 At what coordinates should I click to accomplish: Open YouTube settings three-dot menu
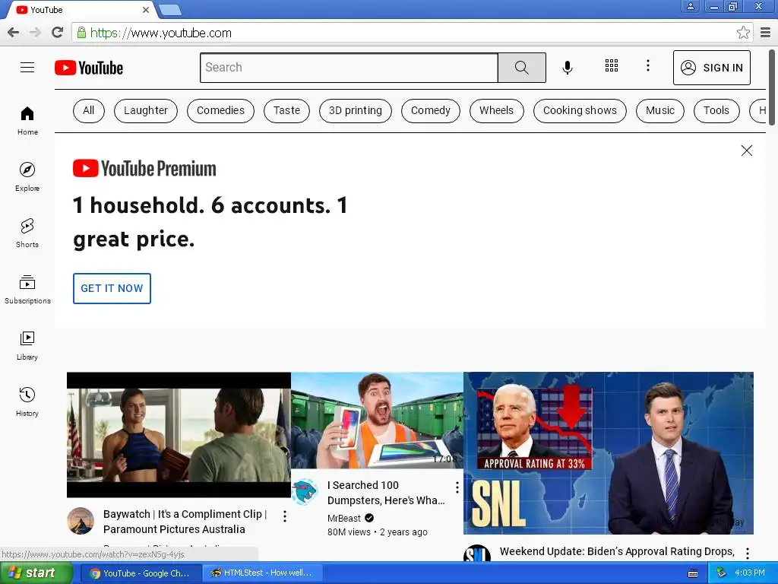point(647,65)
